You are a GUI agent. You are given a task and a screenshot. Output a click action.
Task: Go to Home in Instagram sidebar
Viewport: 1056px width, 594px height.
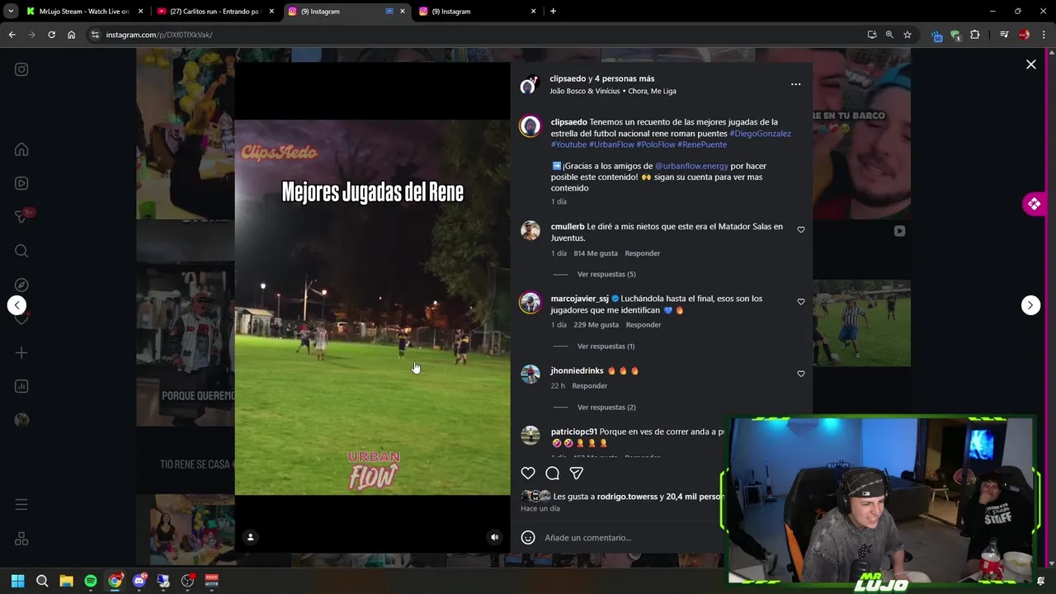(21, 149)
